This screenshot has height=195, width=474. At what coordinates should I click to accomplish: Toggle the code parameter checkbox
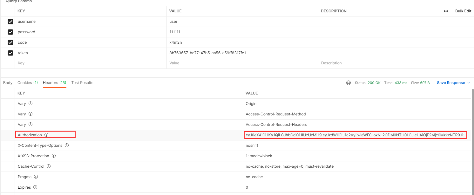pos(10,42)
